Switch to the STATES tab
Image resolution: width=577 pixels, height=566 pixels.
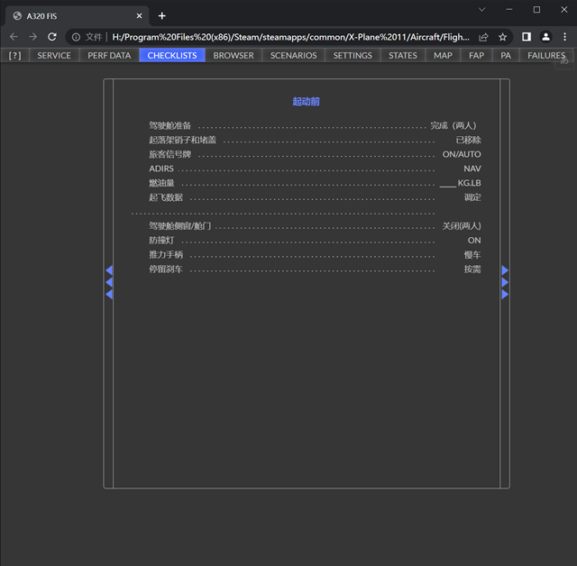403,55
